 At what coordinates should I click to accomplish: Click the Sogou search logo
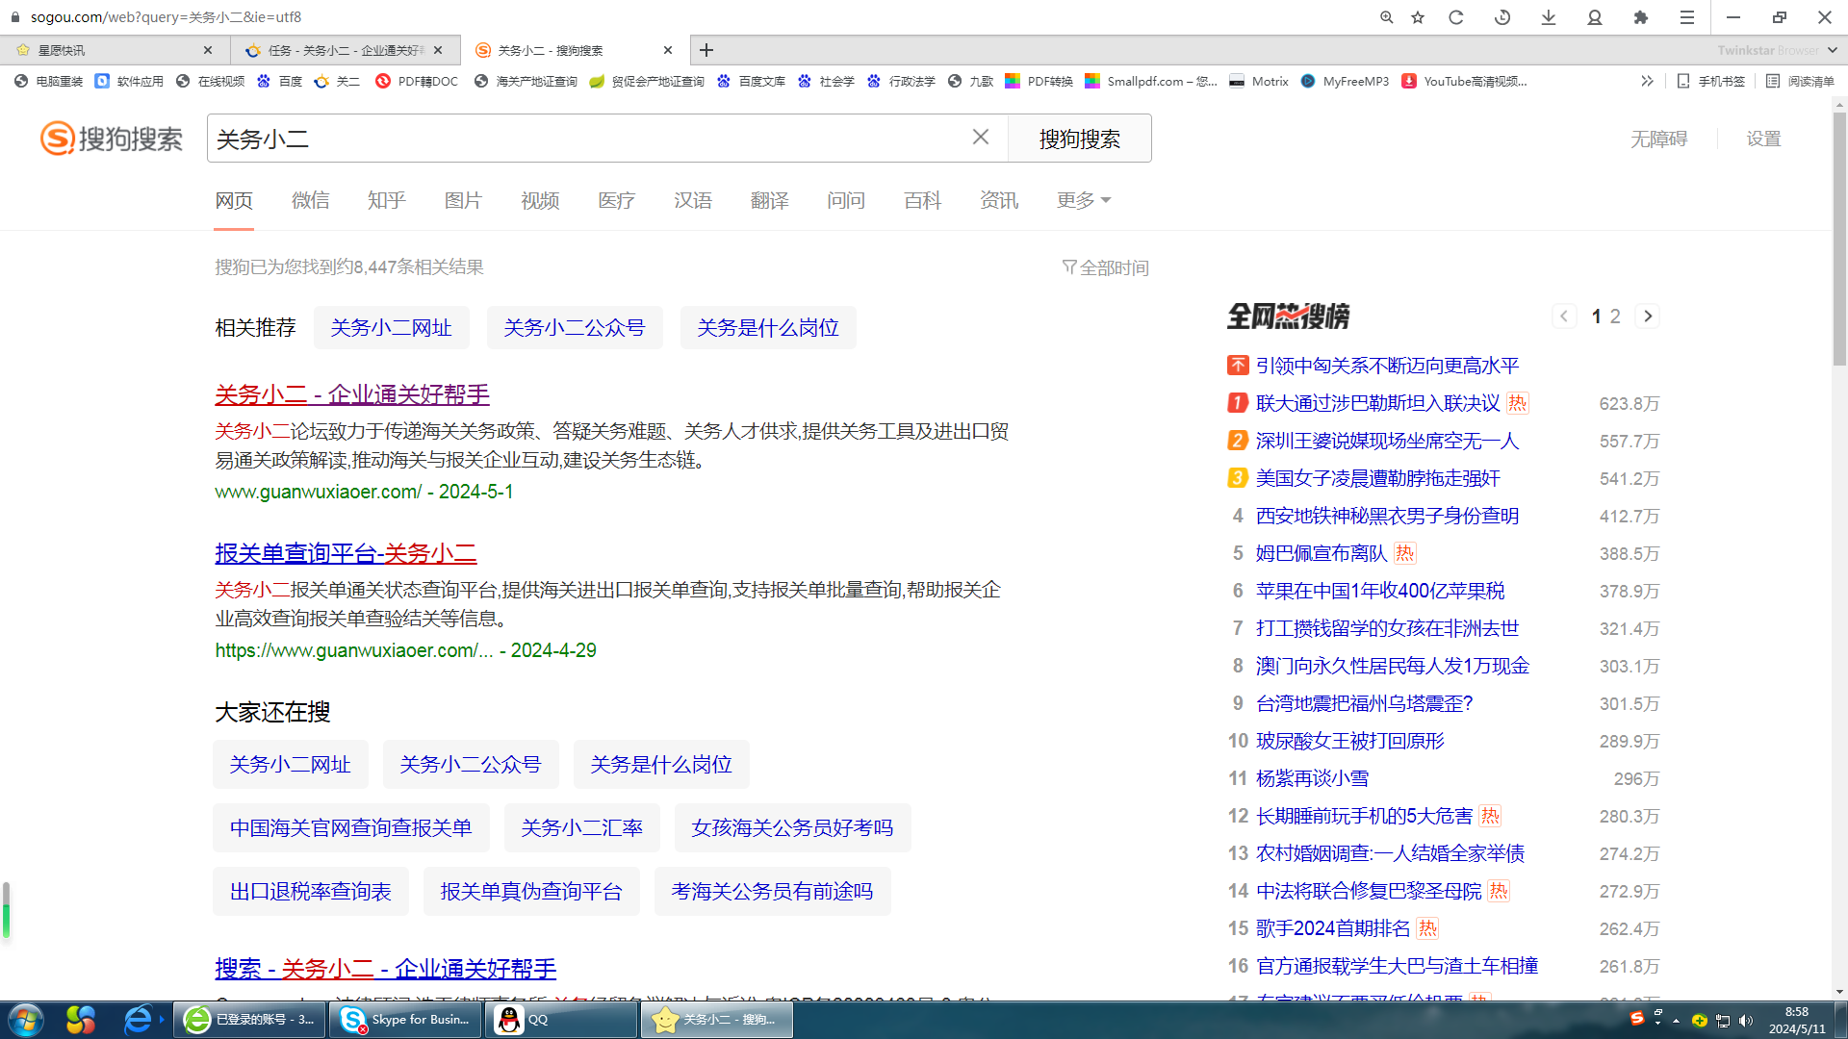coord(112,139)
